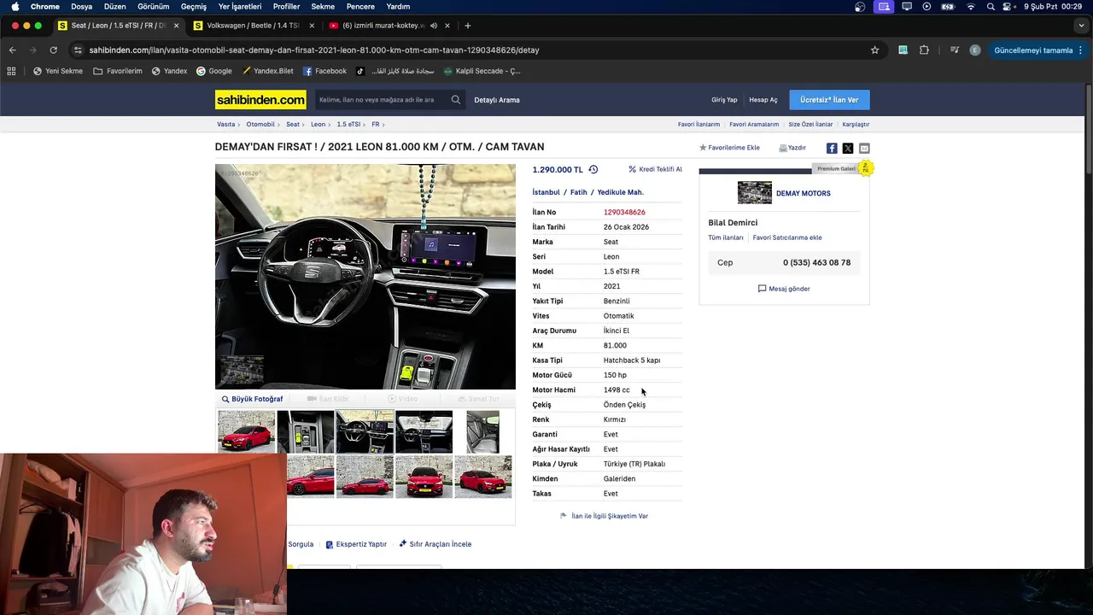Click the search input field on sahibinden
Screen dimensions: 1093x615
click(382, 100)
